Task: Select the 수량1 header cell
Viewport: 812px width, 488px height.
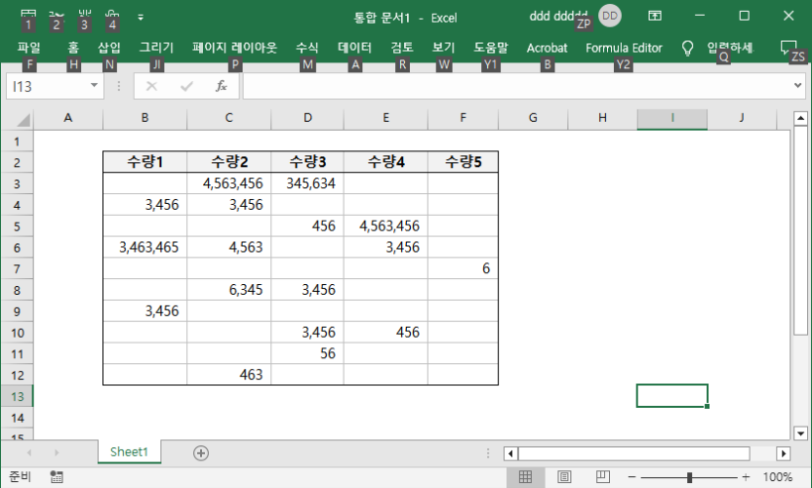Action: point(145,162)
